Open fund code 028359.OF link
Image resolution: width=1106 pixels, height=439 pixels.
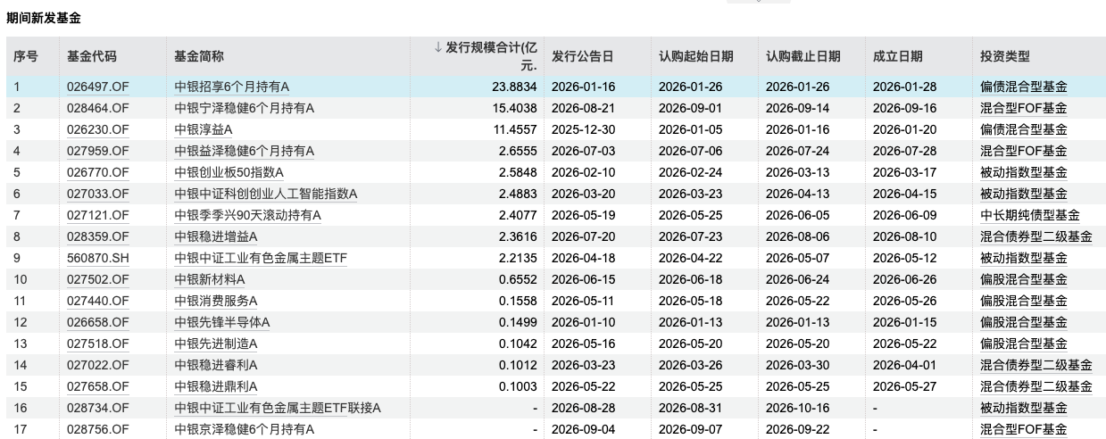tap(97, 236)
